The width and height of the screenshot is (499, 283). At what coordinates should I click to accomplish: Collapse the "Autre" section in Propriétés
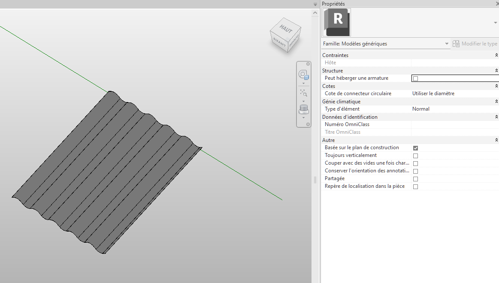(496, 140)
